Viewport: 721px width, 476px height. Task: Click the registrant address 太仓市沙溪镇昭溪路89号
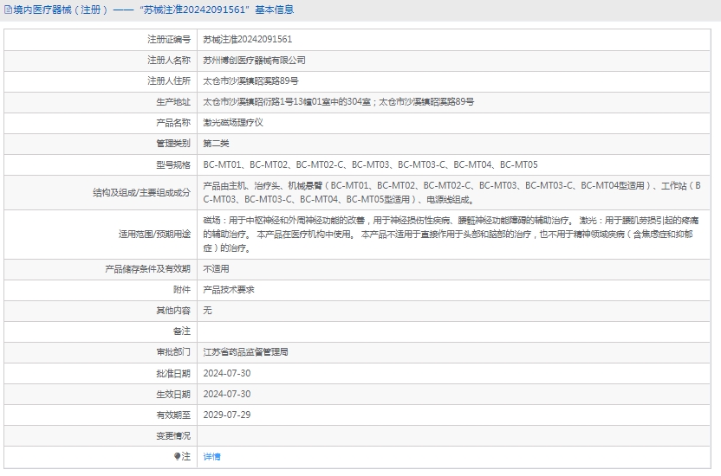point(250,81)
